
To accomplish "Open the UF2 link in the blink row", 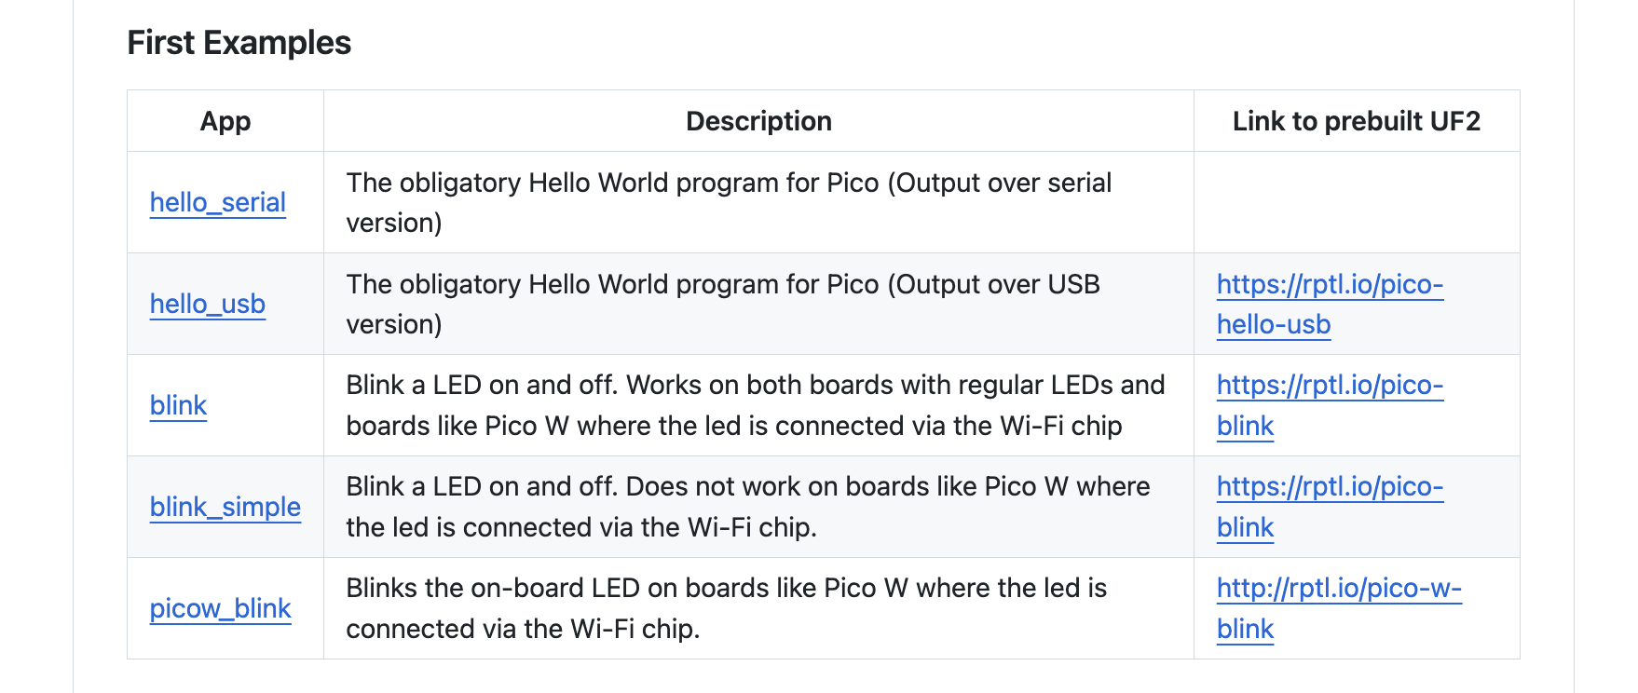I will (x=1330, y=405).
